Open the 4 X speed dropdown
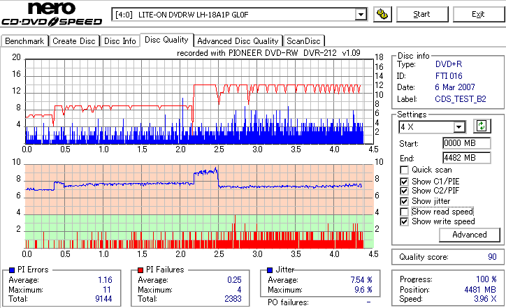 pyautogui.click(x=458, y=127)
